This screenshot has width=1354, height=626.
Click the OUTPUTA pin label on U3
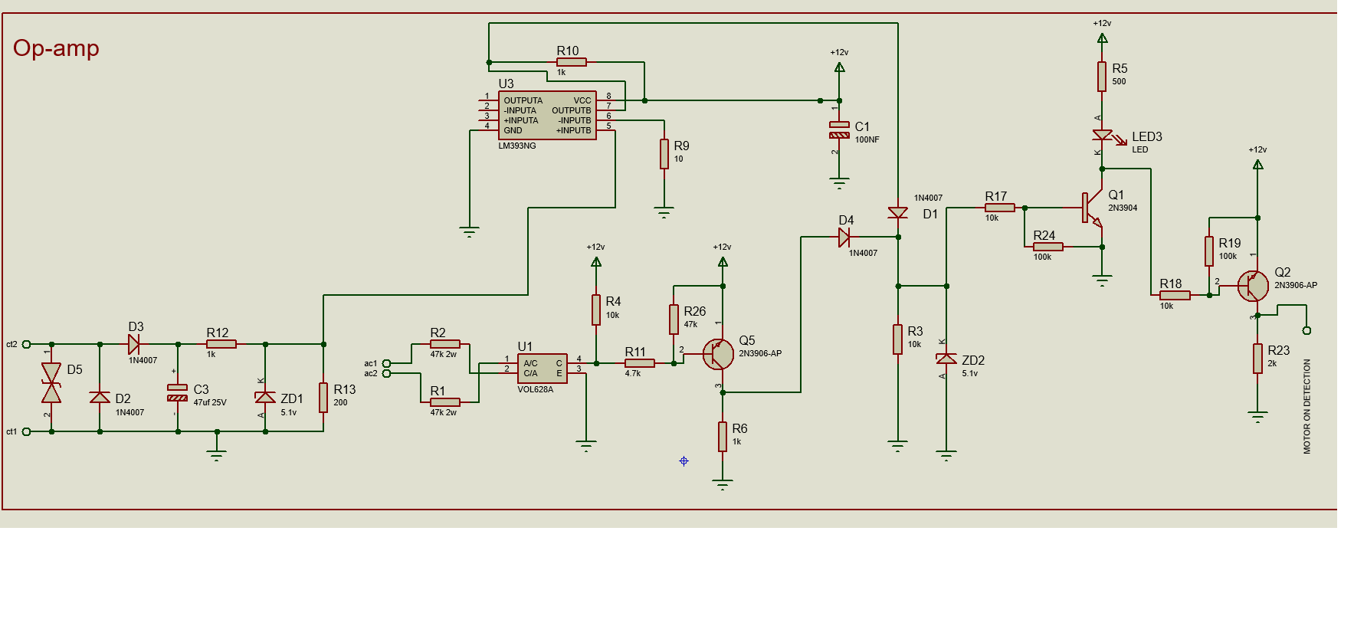pos(523,100)
